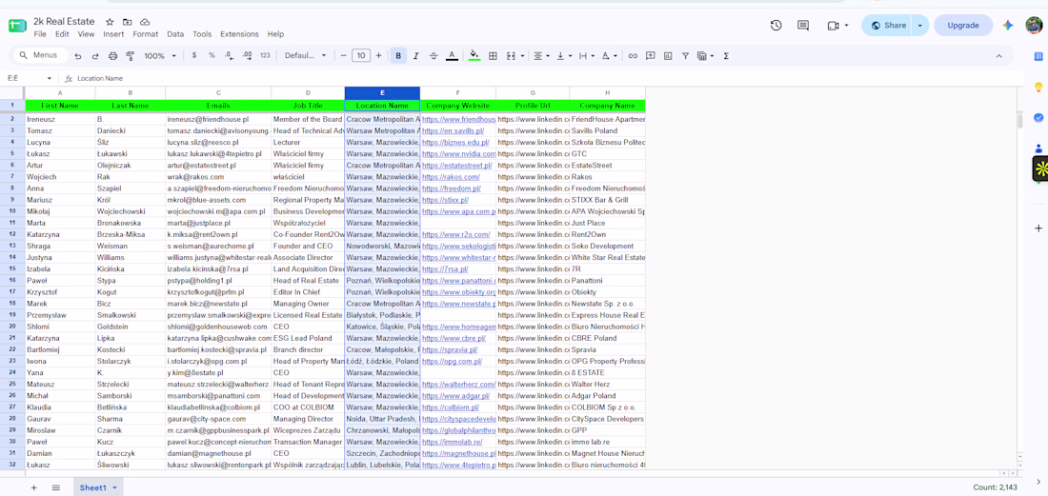Open the font family dropdown
The height and width of the screenshot is (496, 1048).
click(x=306, y=56)
